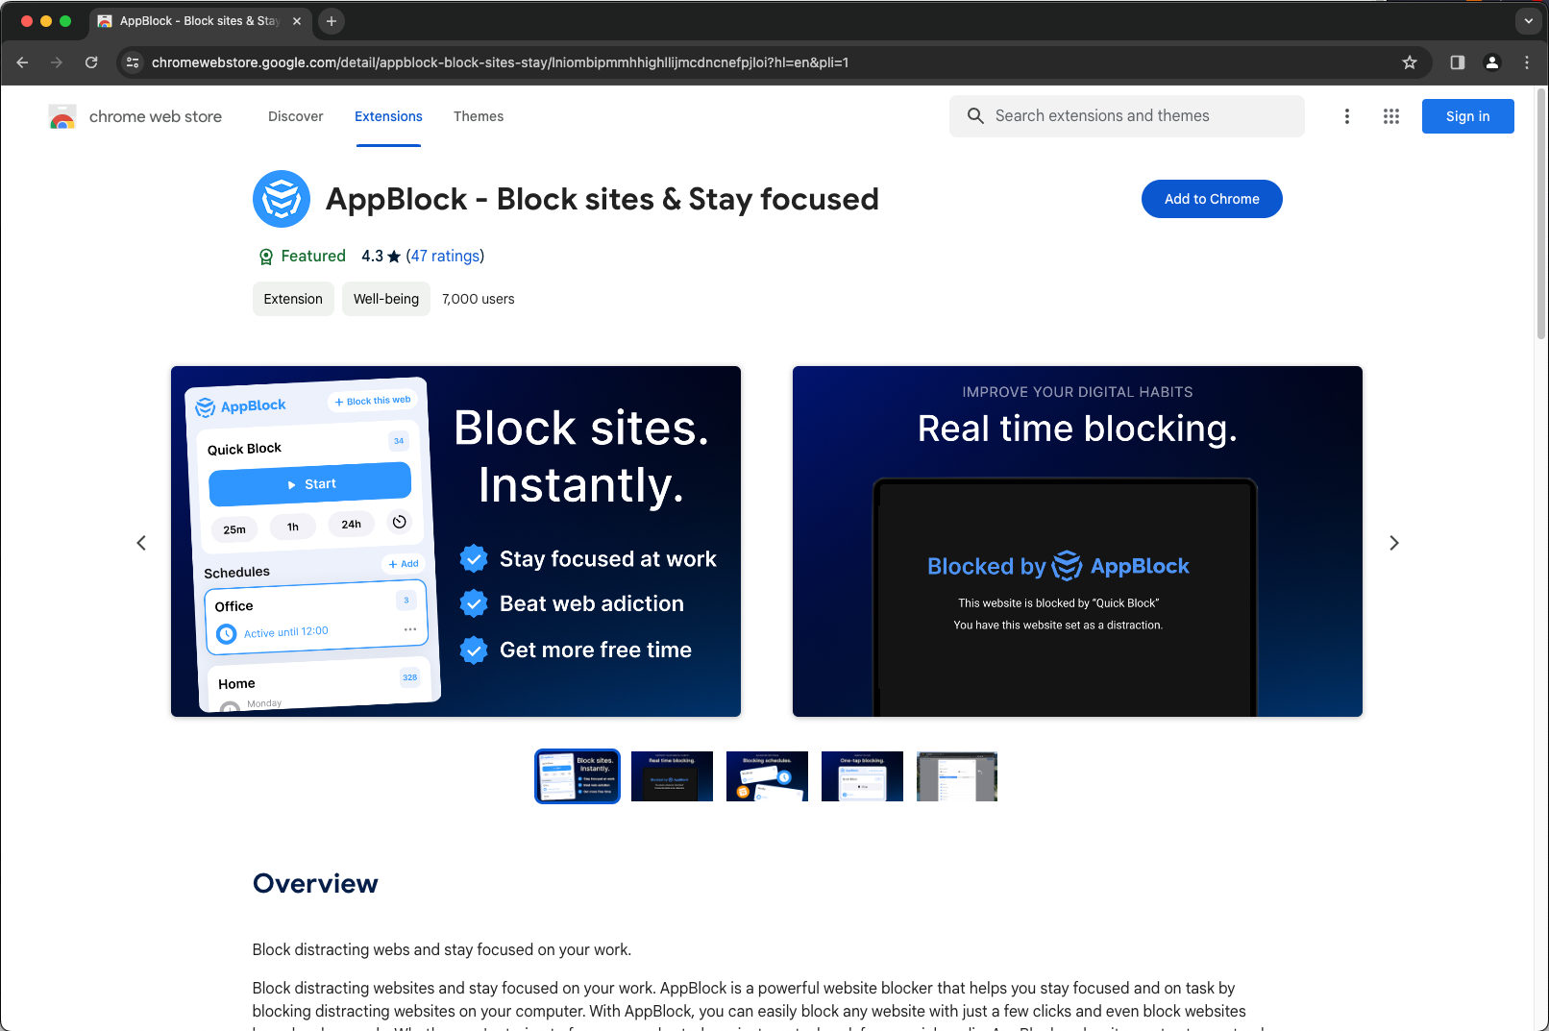The width and height of the screenshot is (1549, 1031).
Task: Open the search magnifier in the store search bar
Action: (974, 115)
